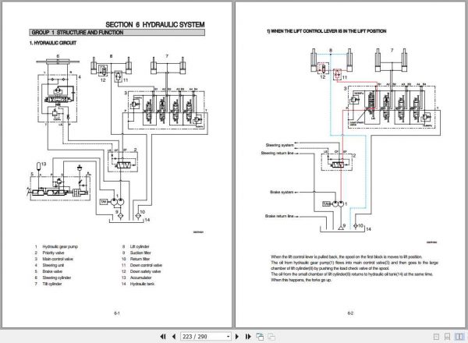
Task: Click page number 6-1 at left page bottom
Action: click(117, 313)
